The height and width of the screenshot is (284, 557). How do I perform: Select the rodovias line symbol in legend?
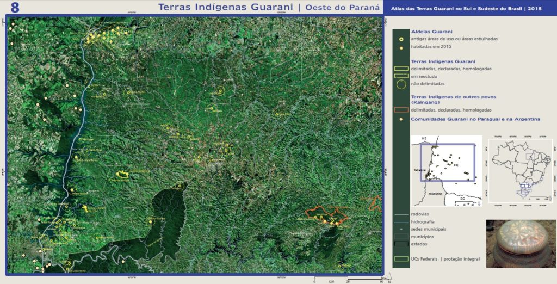pos(401,214)
